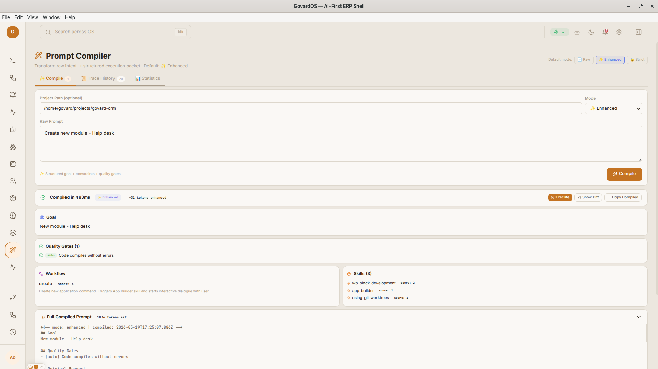
Task: Collapse the Full Compiled Prompt section chevron
Action: pyautogui.click(x=639, y=317)
